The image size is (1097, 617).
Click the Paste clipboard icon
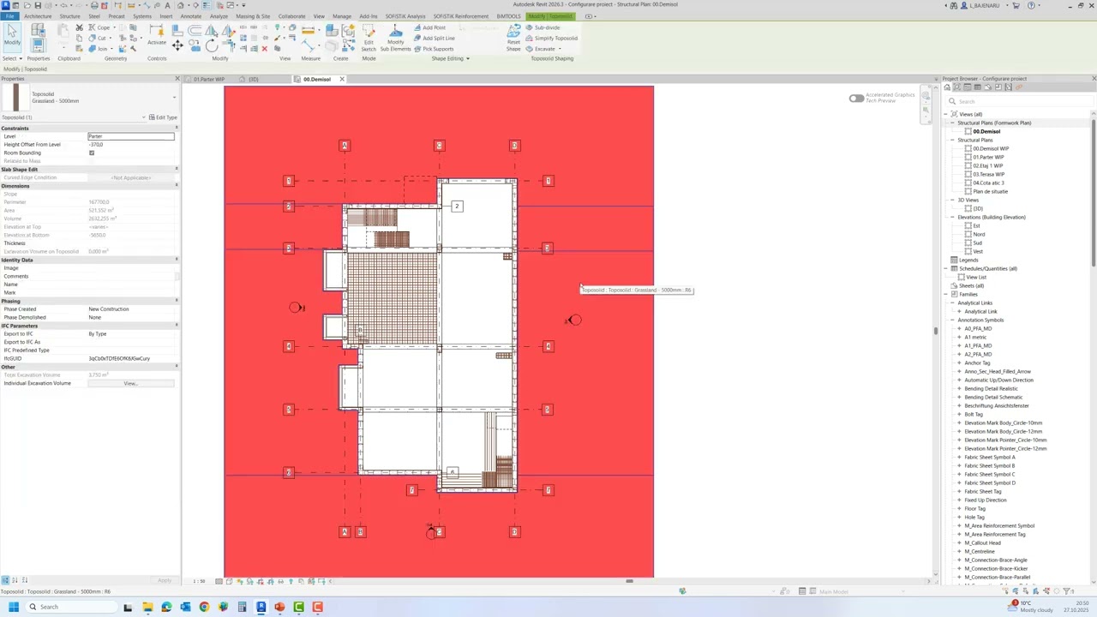coord(63,33)
